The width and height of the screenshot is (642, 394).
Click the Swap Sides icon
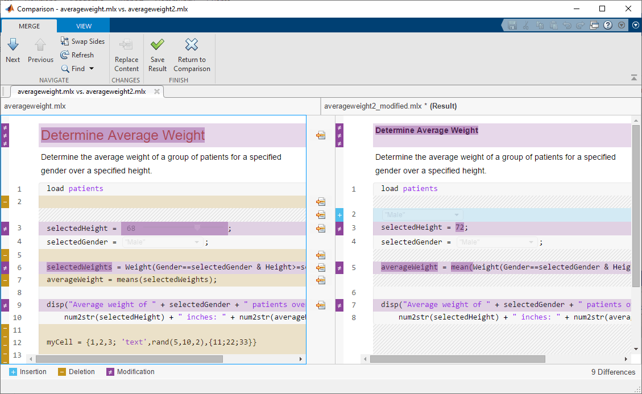click(x=65, y=42)
